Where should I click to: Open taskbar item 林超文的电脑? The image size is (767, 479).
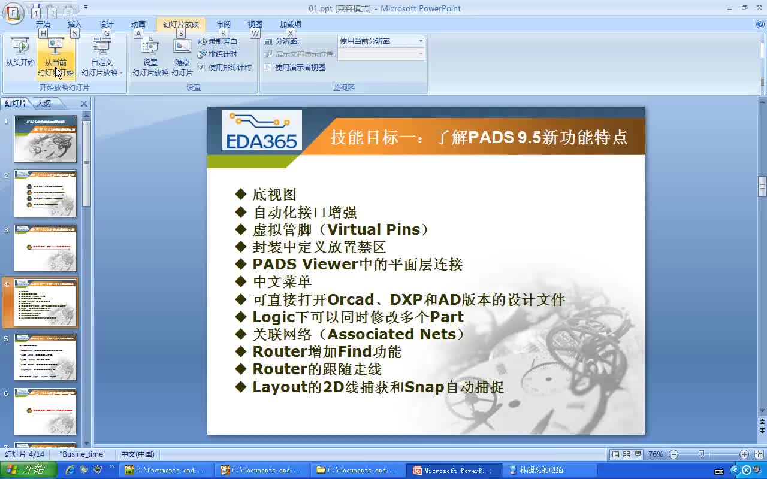[x=549, y=470]
